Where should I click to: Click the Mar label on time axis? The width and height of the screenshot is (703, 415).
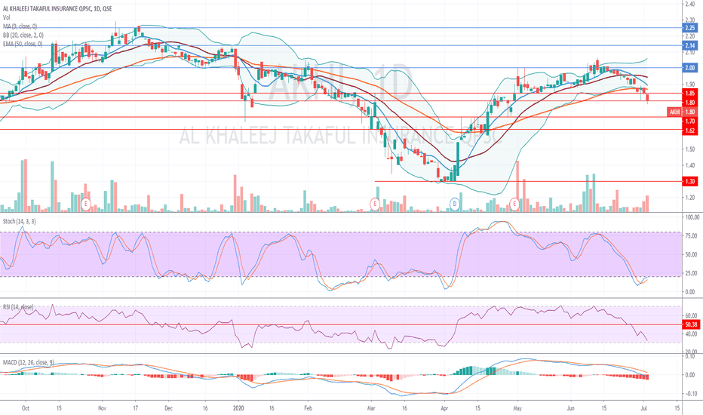pos(371,408)
